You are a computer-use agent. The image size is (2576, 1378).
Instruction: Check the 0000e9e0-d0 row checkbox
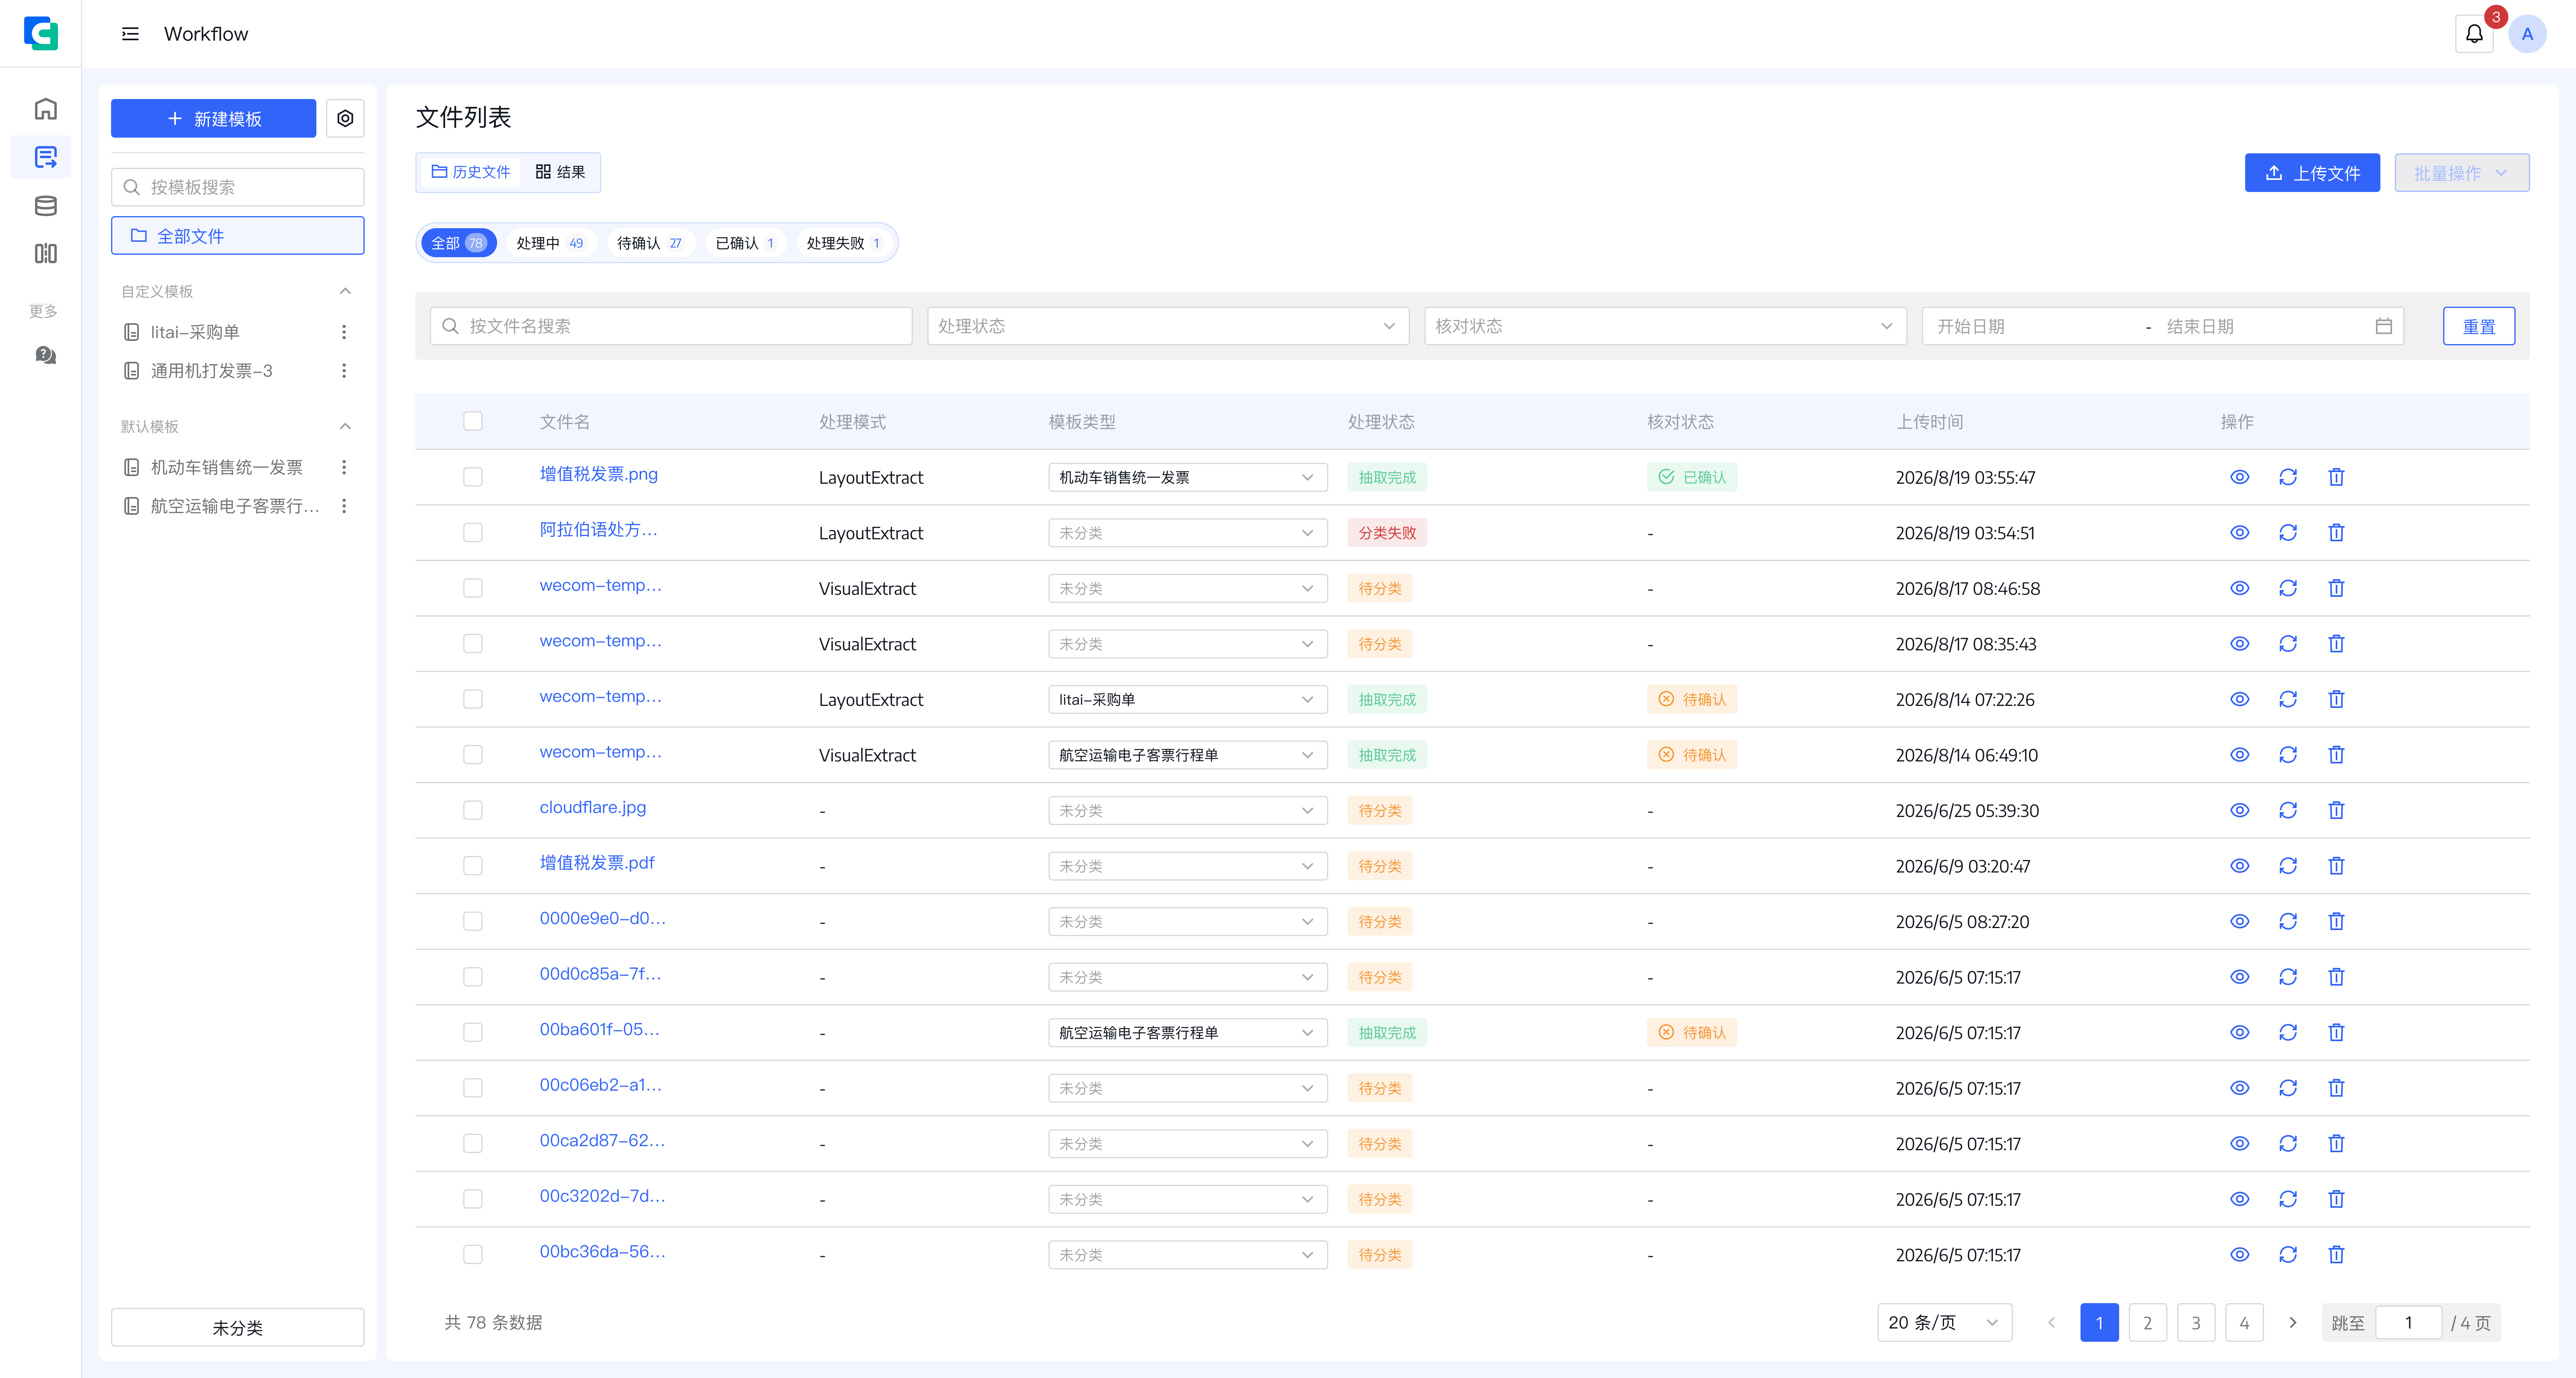point(473,921)
